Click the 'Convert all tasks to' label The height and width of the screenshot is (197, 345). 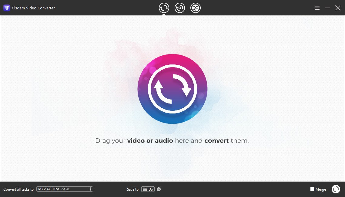18,189
